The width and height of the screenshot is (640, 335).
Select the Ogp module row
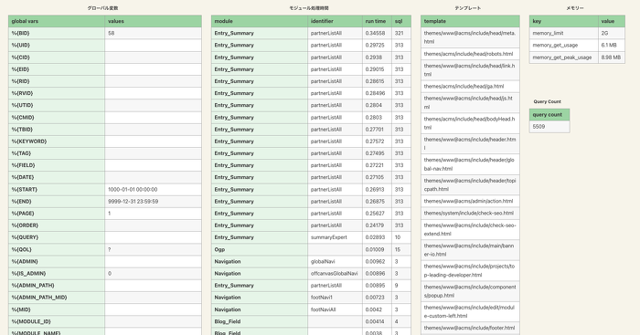(311, 249)
